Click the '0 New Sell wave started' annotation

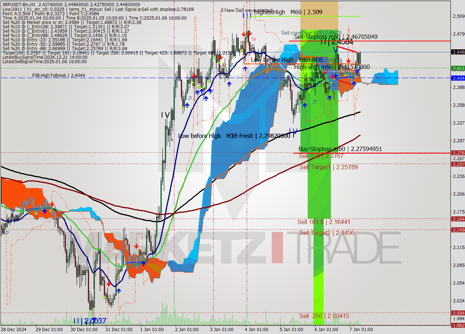pos(247,10)
